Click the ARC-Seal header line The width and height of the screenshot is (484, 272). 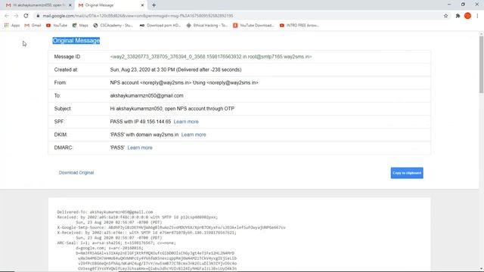tap(116, 243)
